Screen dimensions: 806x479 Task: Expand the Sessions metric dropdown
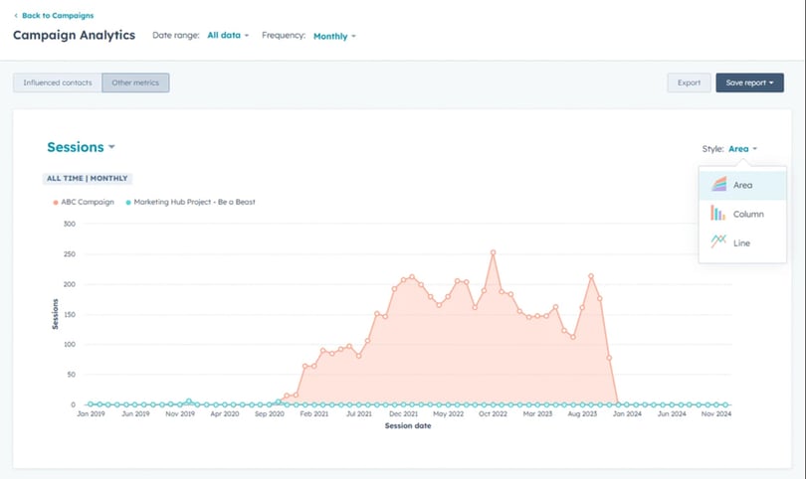point(81,147)
